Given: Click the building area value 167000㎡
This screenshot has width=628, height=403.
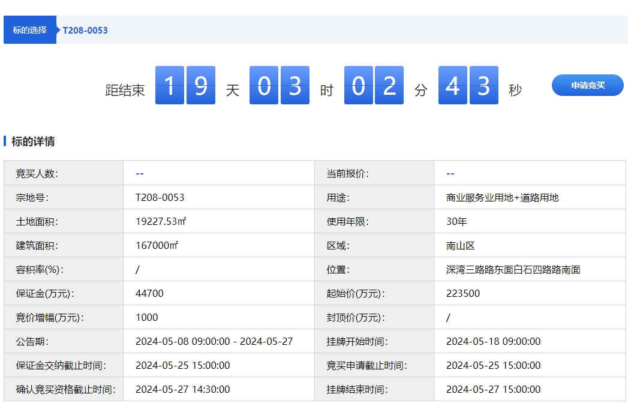Looking at the screenshot, I should [x=157, y=245].
